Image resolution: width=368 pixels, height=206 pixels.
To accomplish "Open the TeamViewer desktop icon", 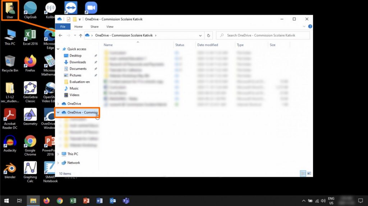I will click(71, 7).
